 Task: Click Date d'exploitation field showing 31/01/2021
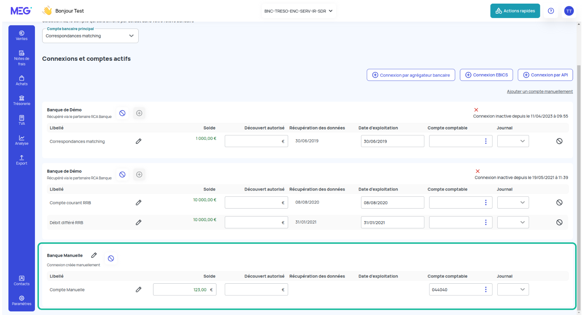(393, 222)
